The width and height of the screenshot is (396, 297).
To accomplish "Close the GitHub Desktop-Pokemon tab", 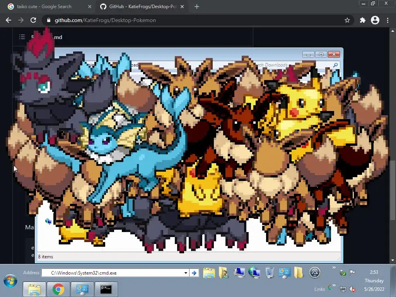I will click(182, 7).
